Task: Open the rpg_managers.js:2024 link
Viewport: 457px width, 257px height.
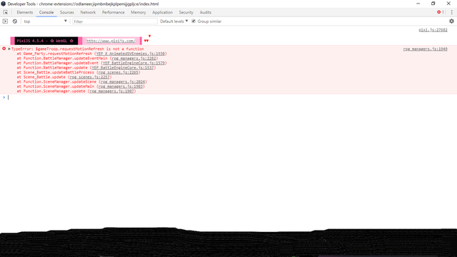Action: point(123,81)
